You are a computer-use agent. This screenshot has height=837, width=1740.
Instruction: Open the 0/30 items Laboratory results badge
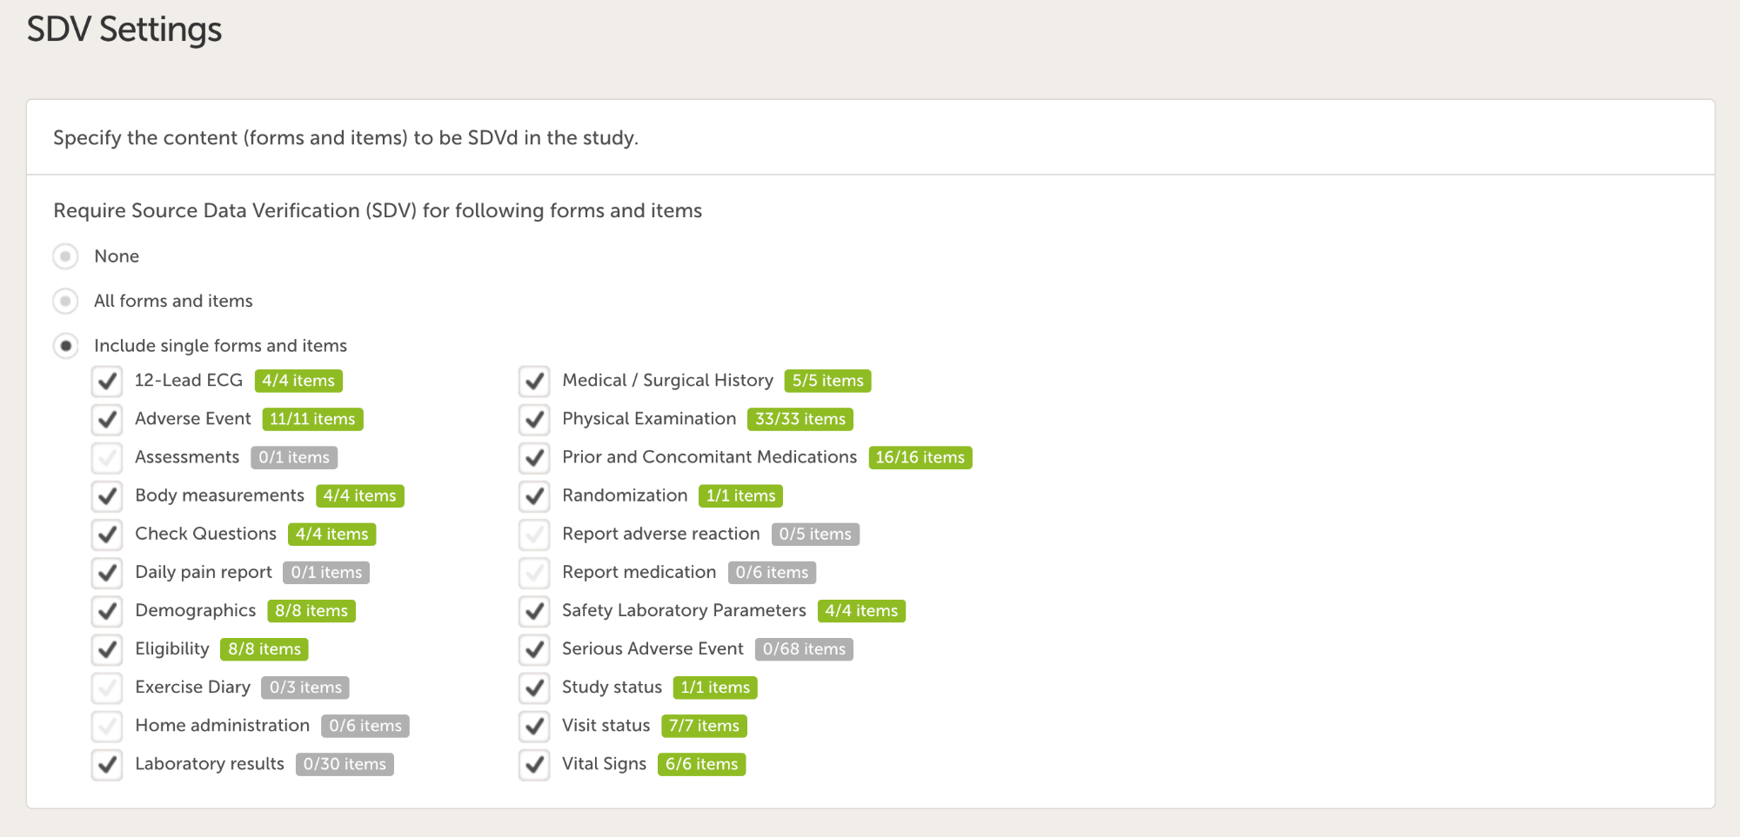pos(345,764)
